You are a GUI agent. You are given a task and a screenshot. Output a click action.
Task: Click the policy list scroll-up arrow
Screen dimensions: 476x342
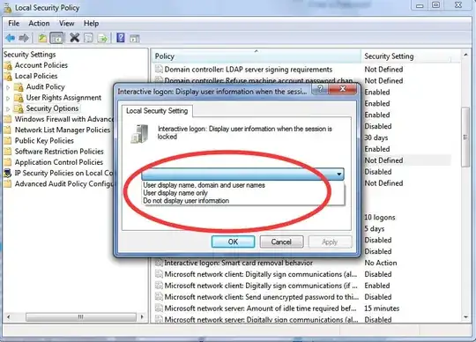tap(465, 55)
